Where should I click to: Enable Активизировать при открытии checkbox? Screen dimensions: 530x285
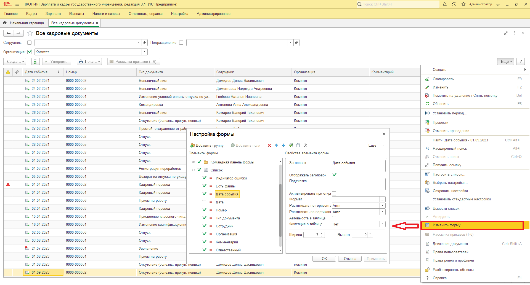coord(334,193)
